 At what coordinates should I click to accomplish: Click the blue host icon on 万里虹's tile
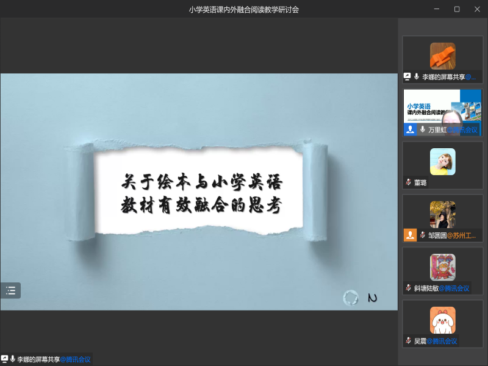[x=410, y=130]
